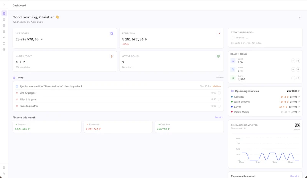307x178 pixels.
Task: Open the Active Goals card
Action: click(x=172, y=61)
